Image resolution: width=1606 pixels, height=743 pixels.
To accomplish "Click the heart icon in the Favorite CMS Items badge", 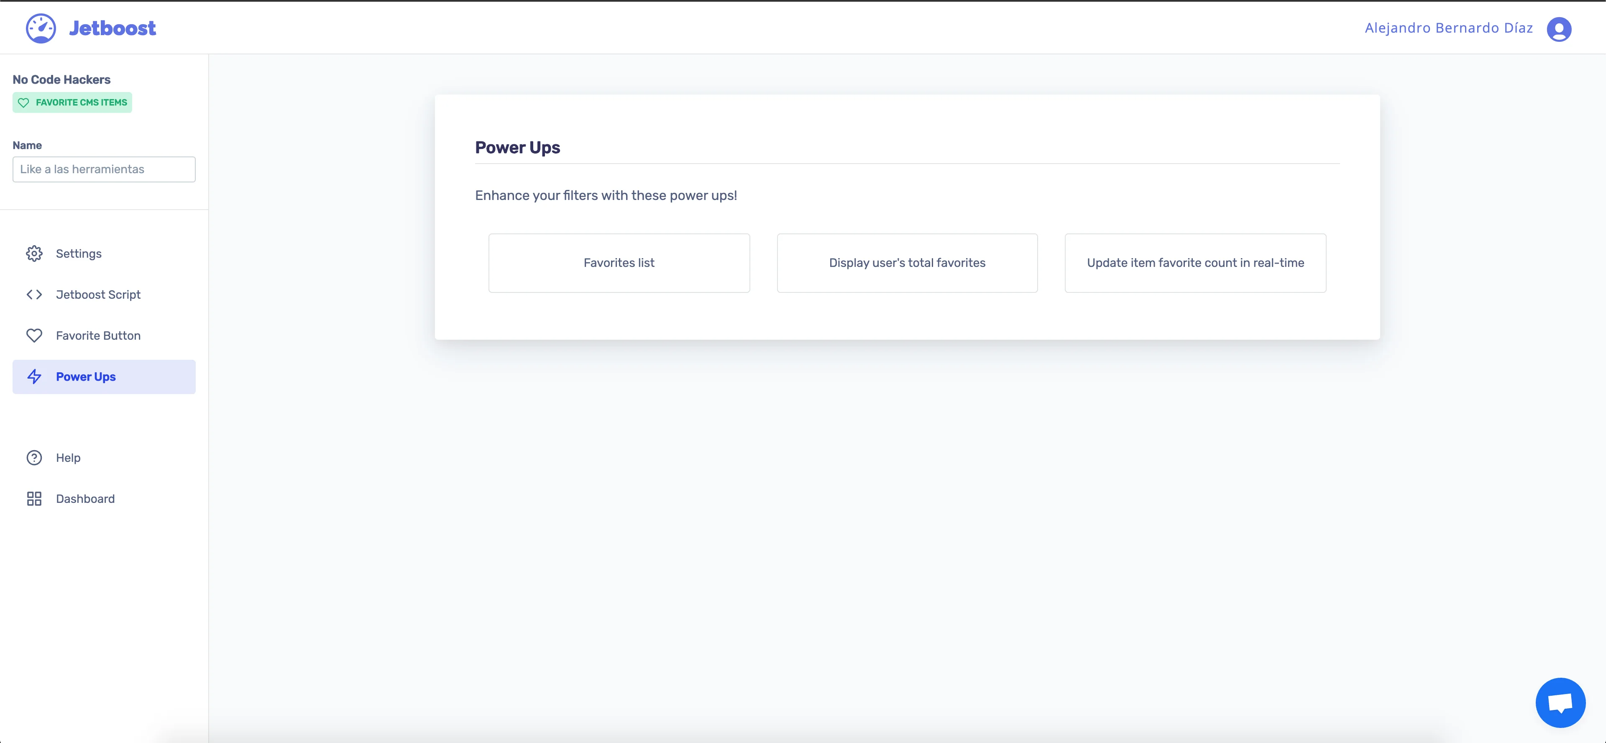I will tap(24, 103).
